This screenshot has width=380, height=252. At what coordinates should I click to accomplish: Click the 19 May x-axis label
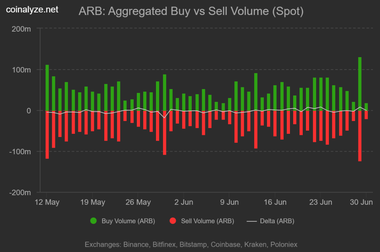click(x=93, y=202)
